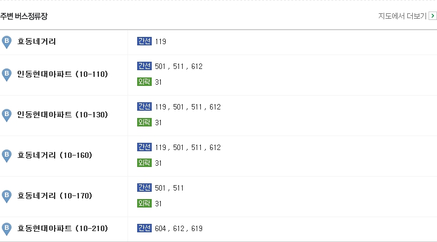This screenshot has height=242, width=437.
Task: Select bus 501 at 인동현대아파트 (10-110)
Action: pyautogui.click(x=160, y=67)
